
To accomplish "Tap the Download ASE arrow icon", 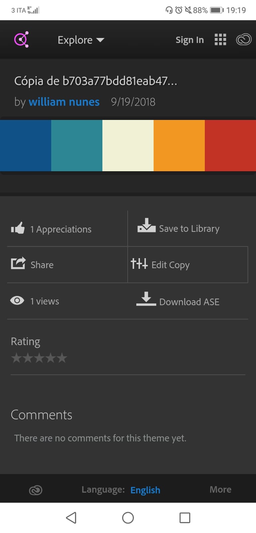I will (x=146, y=299).
